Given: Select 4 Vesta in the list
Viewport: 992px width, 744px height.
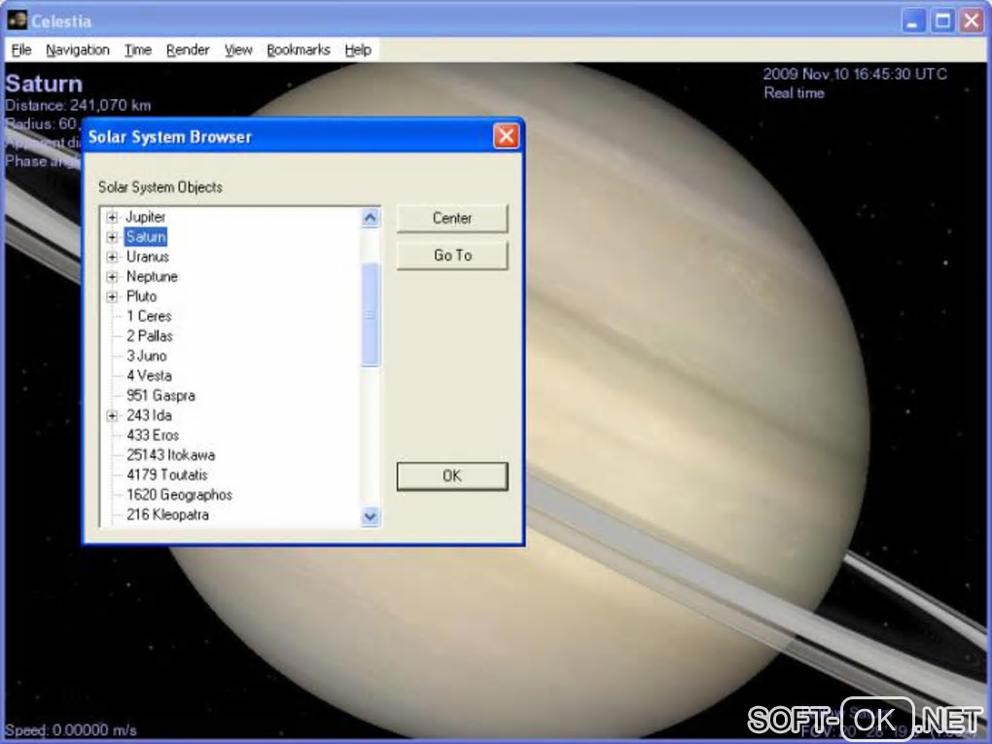Looking at the screenshot, I should 149,375.
